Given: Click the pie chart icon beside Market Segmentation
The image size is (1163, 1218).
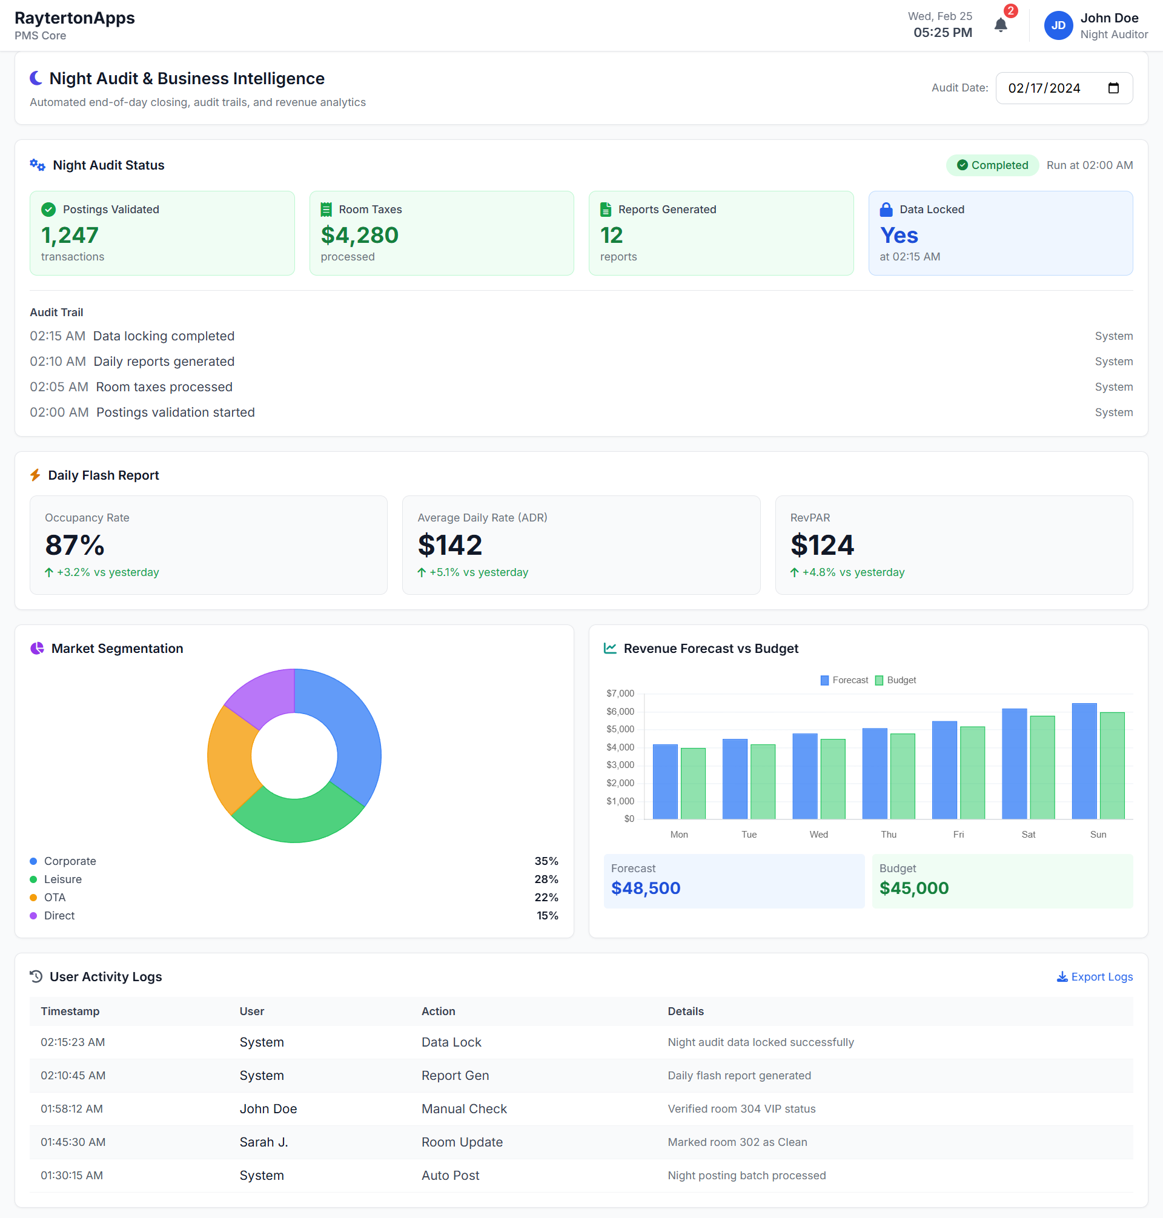Looking at the screenshot, I should tap(36, 648).
